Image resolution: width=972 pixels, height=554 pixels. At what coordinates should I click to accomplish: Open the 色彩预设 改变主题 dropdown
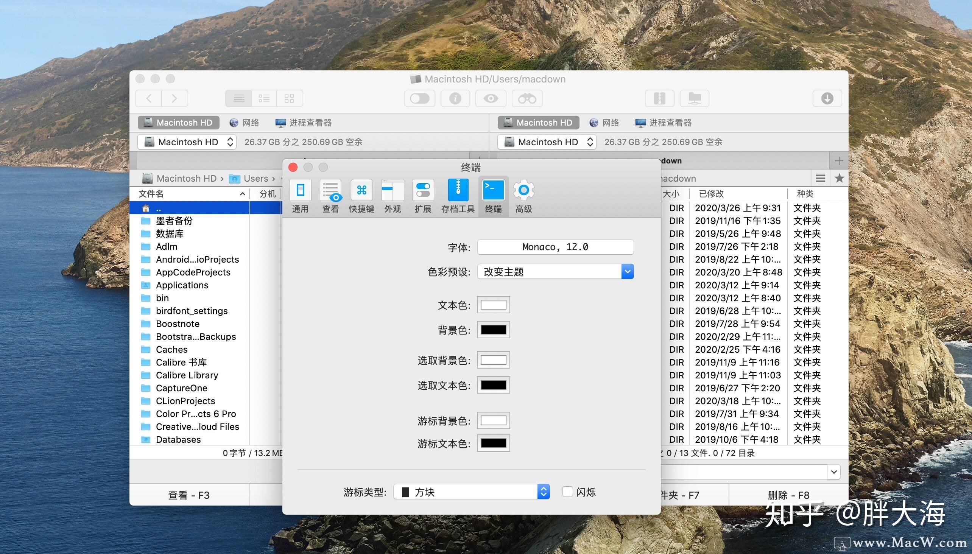[x=556, y=272]
